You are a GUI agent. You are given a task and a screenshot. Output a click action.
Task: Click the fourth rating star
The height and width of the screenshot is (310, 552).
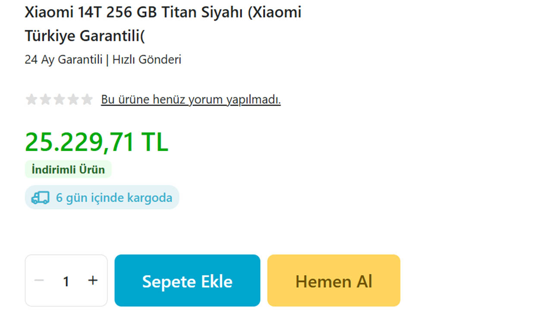[x=73, y=100]
